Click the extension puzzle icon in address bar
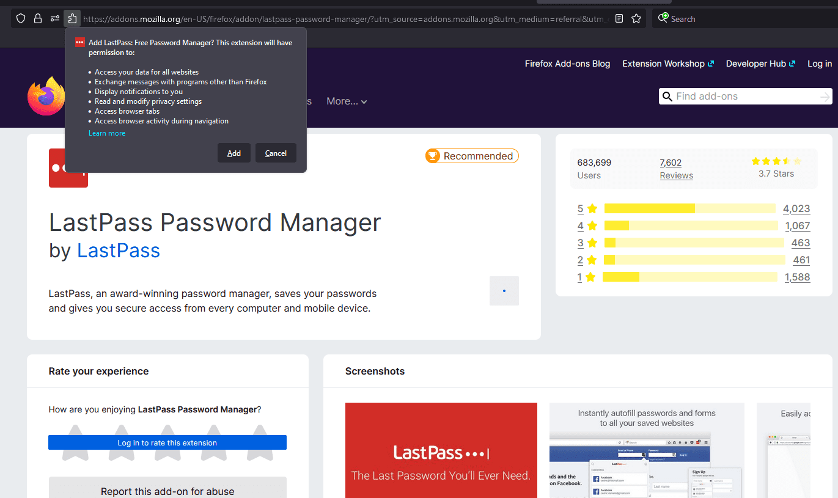This screenshot has width=838, height=498. [x=72, y=19]
